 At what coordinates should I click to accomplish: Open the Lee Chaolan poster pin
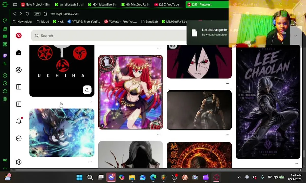click(x=268, y=102)
